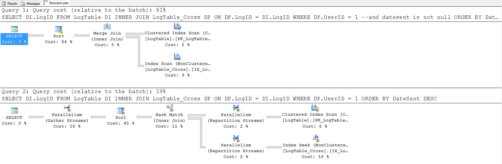The image size is (502, 164).
Task: Click the Query 1 SELECT operator icon
Action: click(14, 29)
